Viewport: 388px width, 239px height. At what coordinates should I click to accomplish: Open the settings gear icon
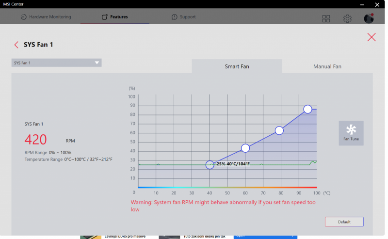(x=347, y=18)
